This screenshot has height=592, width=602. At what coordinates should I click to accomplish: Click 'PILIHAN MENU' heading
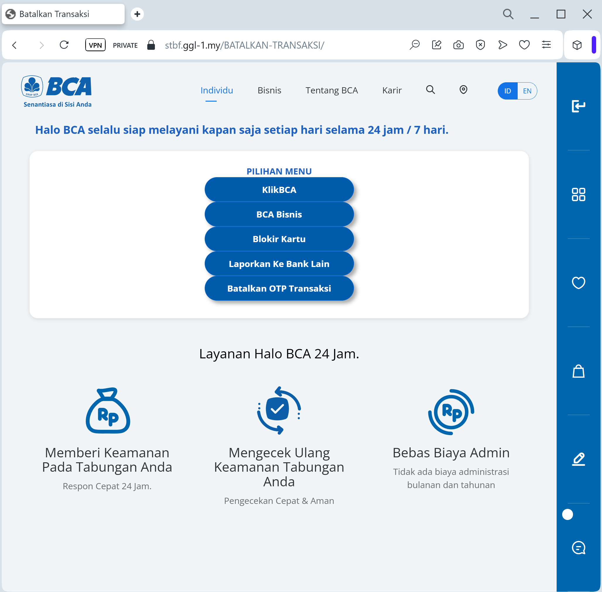coord(279,171)
